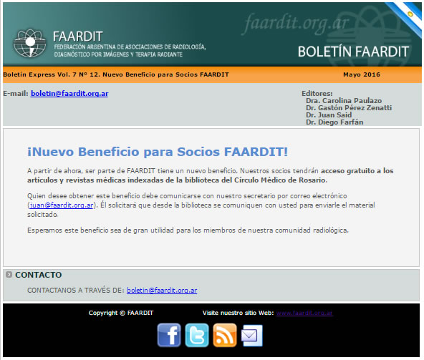Click the CONTACTO section heading
Screen dimensions: 424x360
coord(39,275)
